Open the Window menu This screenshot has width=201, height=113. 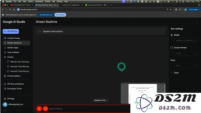coord(60,1)
